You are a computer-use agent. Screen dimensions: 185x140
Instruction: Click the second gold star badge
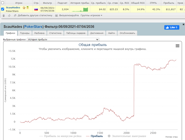point(27,8)
